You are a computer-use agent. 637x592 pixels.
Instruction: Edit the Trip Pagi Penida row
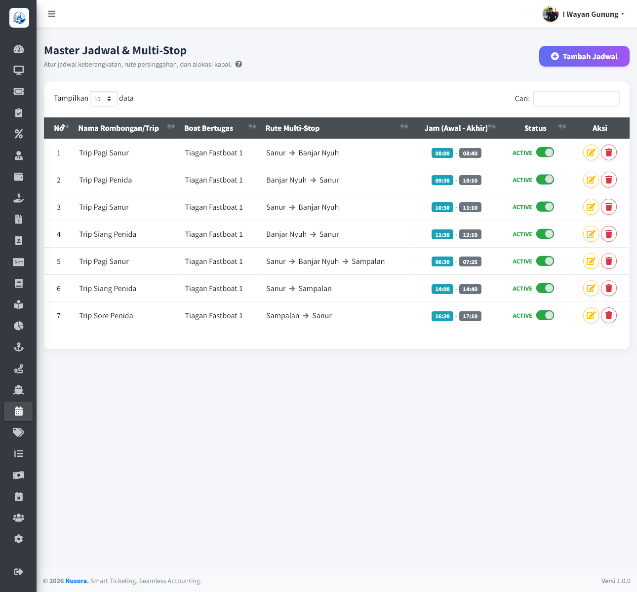pos(591,180)
